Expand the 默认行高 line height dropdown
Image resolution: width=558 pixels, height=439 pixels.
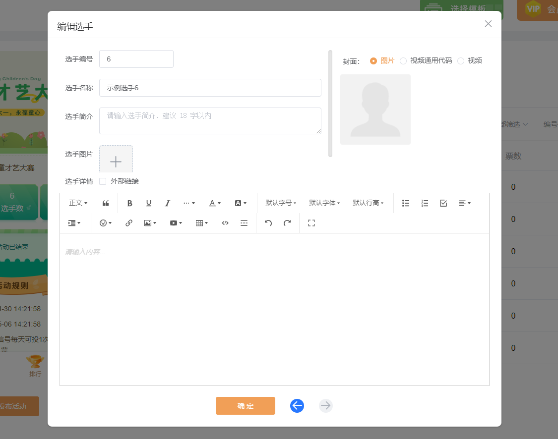click(368, 203)
